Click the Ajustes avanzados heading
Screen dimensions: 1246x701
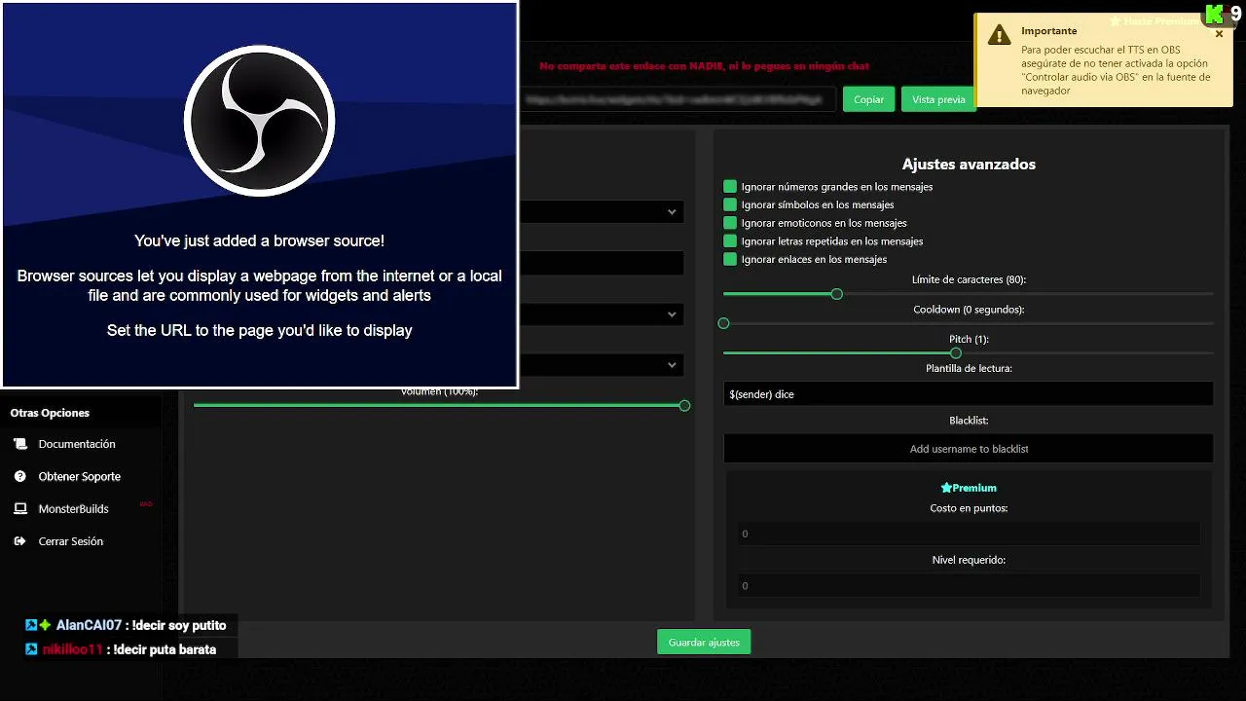pyautogui.click(x=969, y=165)
